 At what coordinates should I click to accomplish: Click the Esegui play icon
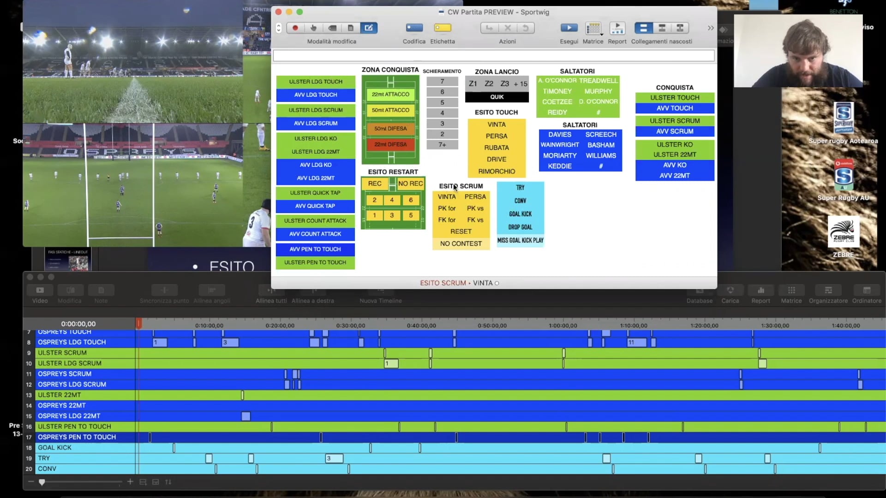click(x=569, y=28)
